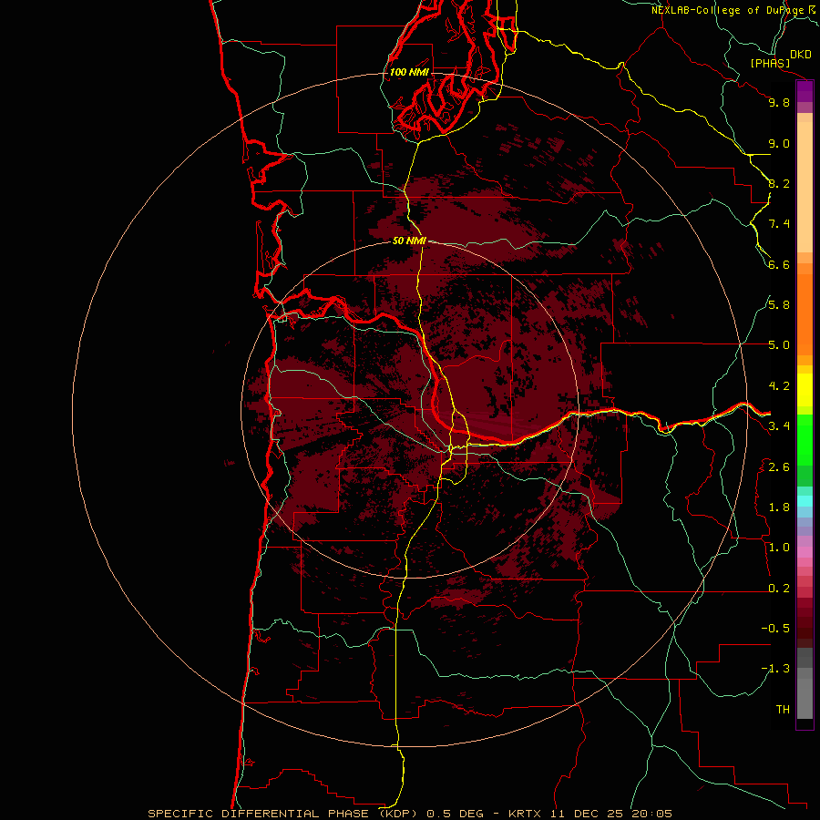This screenshot has width=820, height=820.
Task: Click the 5.0 scale value
Action: pyautogui.click(x=779, y=345)
